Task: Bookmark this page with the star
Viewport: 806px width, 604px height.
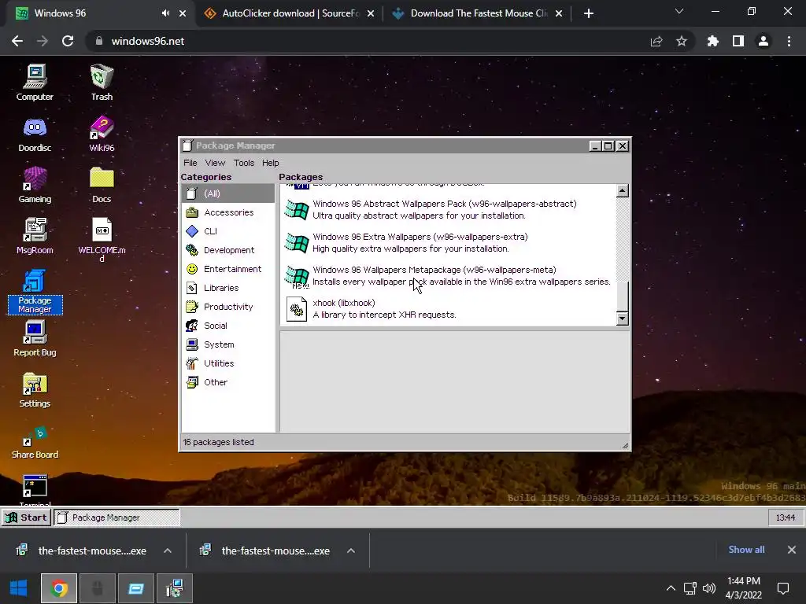Action: (x=682, y=41)
